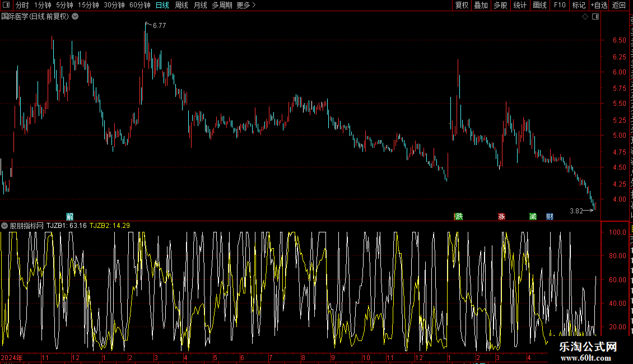Open the 多股 multi-stock view
Image resolution: width=633 pixels, height=364 pixels.
click(501, 5)
